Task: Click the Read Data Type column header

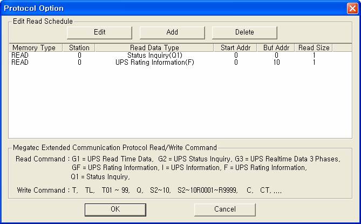Action: click(x=154, y=48)
